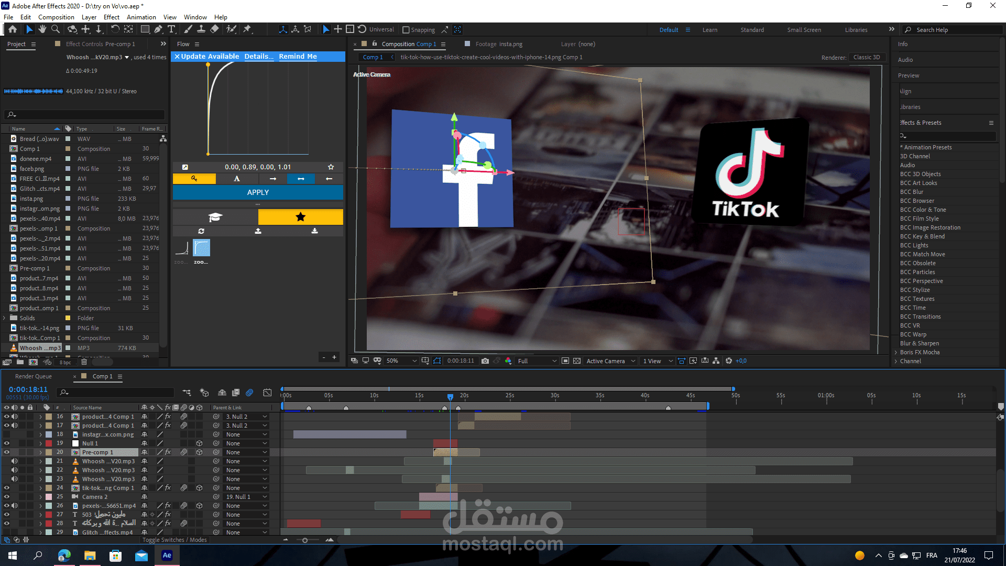This screenshot has width=1006, height=566.
Task: Click red label swatch of Null 1
Action: pos(49,443)
